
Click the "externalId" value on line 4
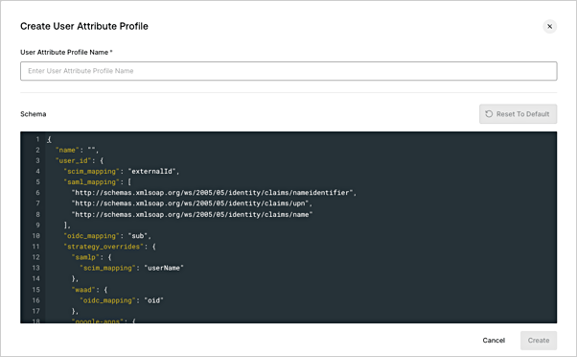(151, 172)
